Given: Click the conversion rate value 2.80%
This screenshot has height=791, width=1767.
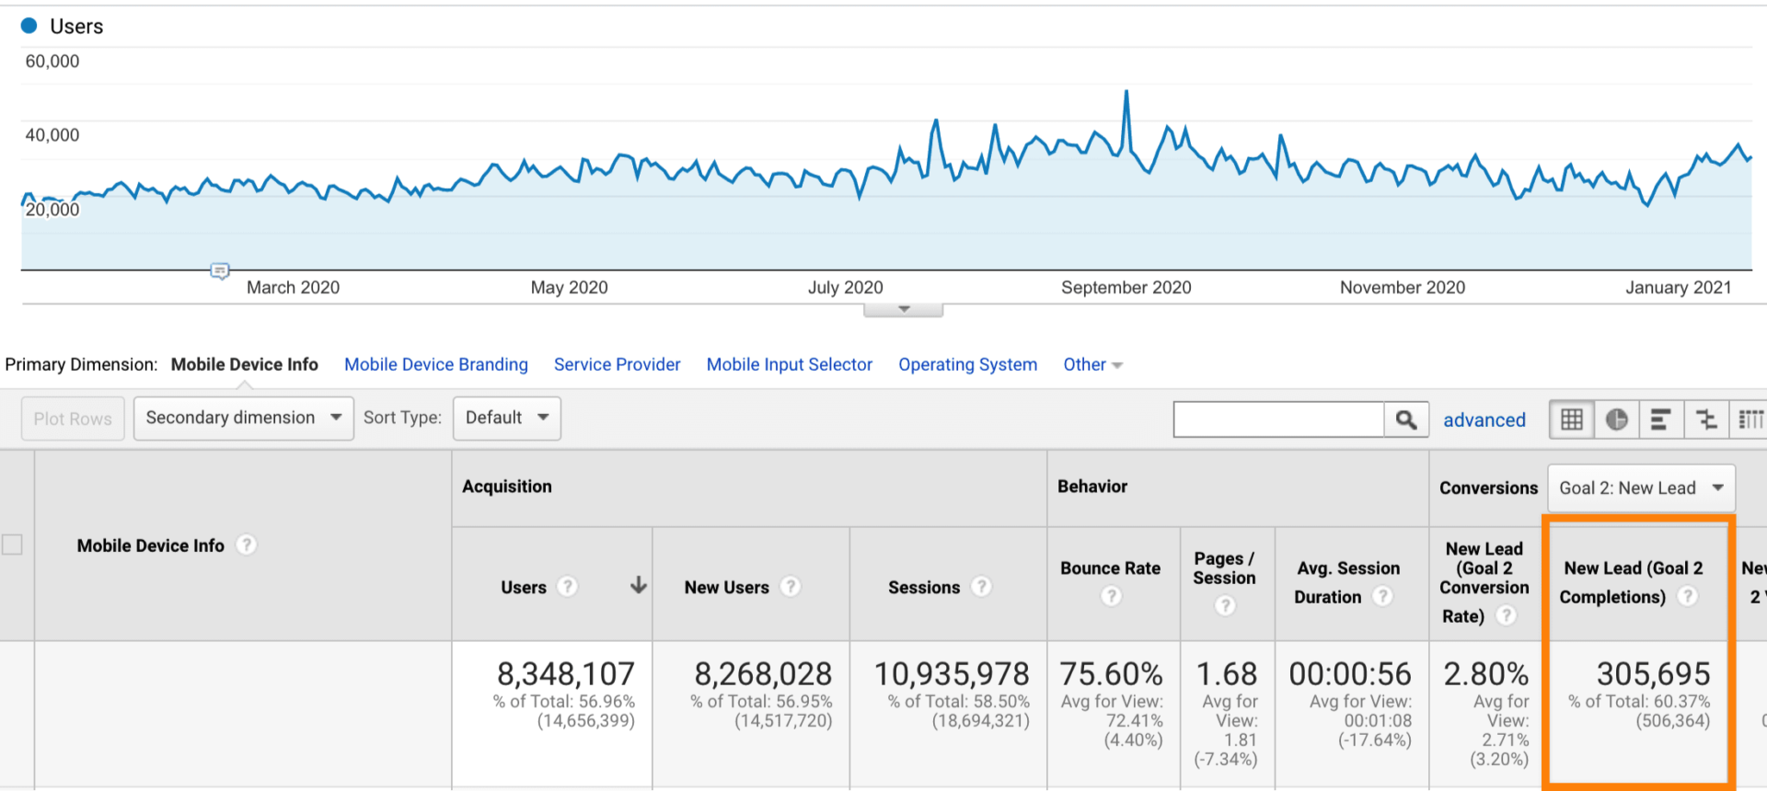Looking at the screenshot, I should click(1486, 674).
